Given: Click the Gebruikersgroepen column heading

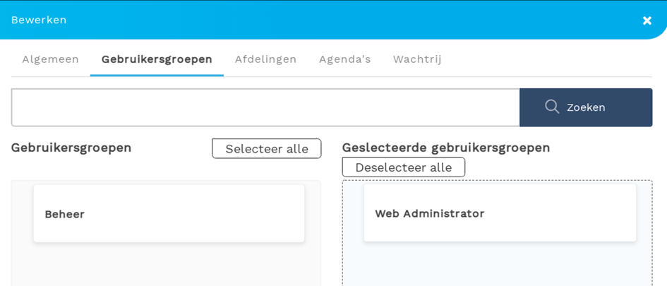Looking at the screenshot, I should (71, 148).
